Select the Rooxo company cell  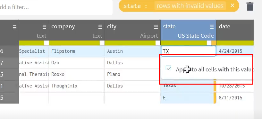coord(77,74)
